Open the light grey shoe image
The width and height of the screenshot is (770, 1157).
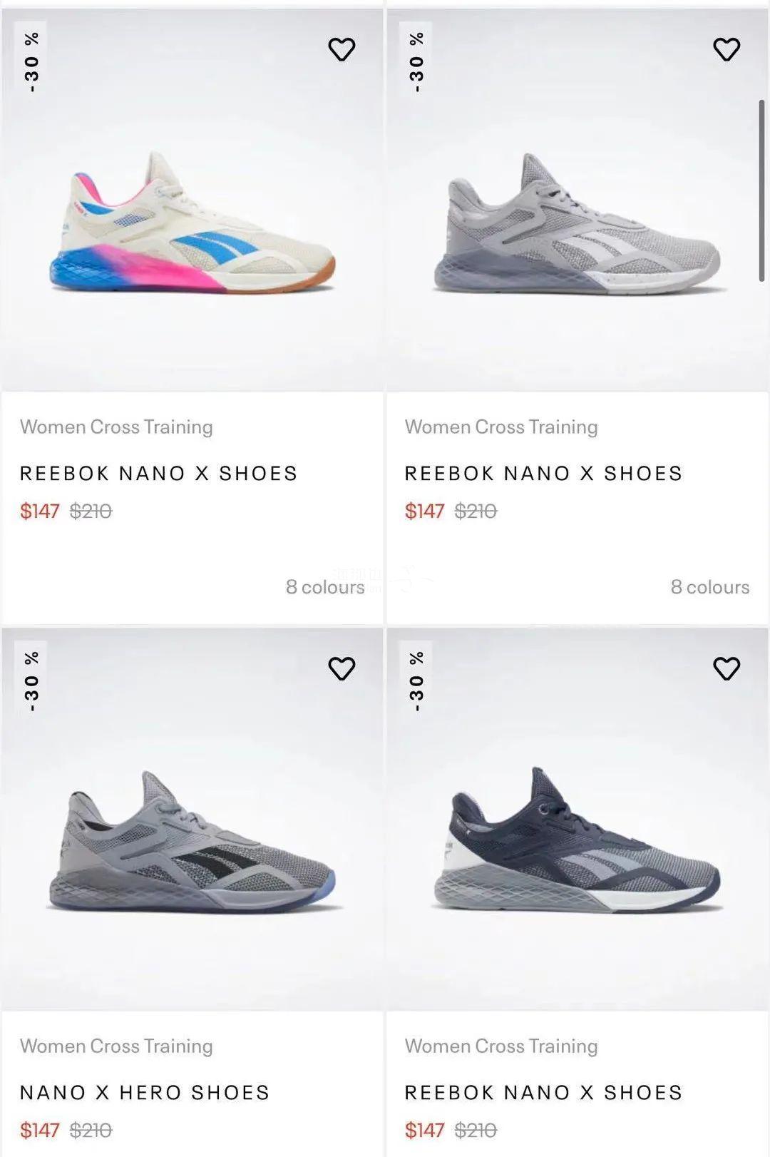click(577, 221)
